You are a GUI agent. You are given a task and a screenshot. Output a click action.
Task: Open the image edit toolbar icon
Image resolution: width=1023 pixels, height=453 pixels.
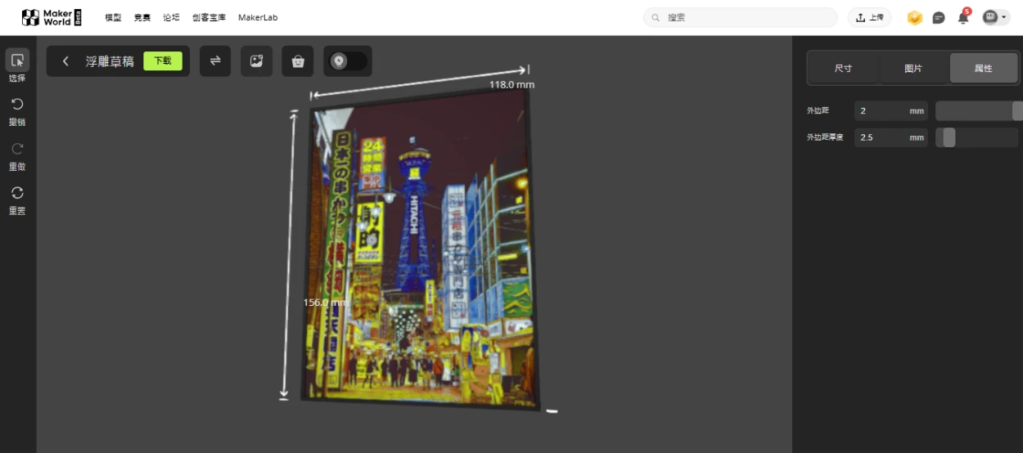click(256, 61)
